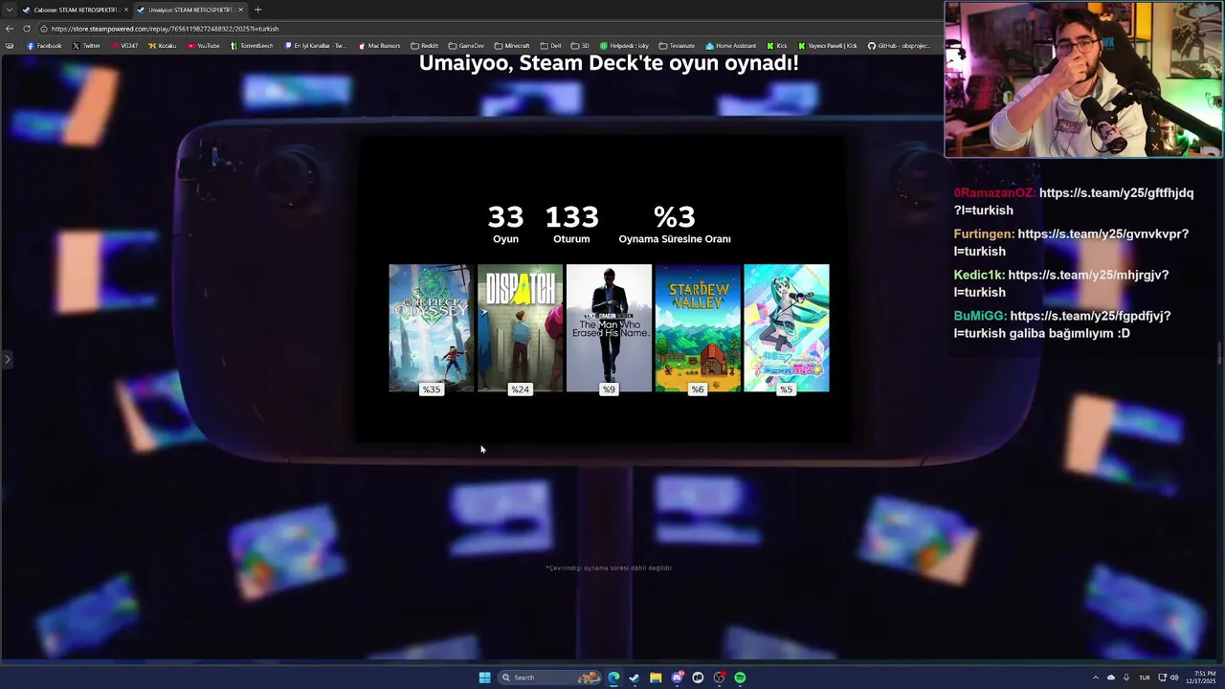The height and width of the screenshot is (689, 1225).
Task: Select Umaiyoo Steam Retrospektif tab
Action: (x=189, y=10)
